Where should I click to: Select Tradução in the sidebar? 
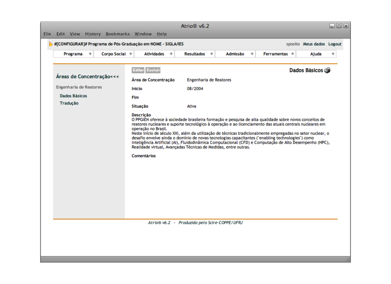click(x=69, y=103)
